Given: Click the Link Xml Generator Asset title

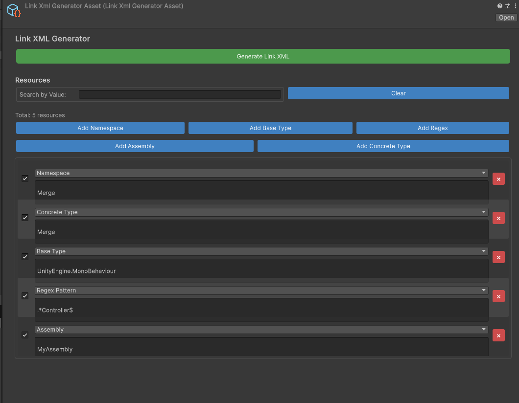Looking at the screenshot, I should click(104, 6).
